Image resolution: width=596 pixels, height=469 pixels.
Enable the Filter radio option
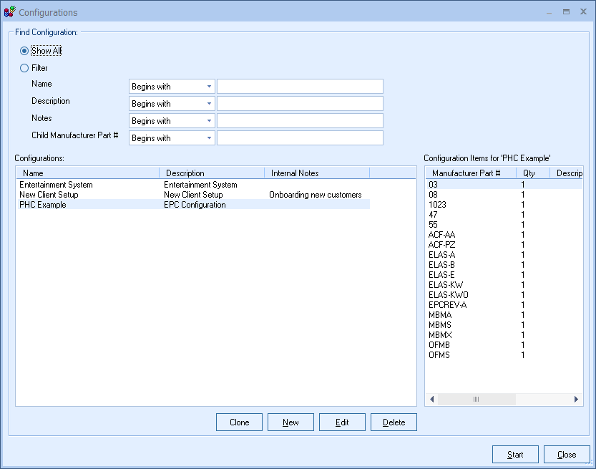[x=25, y=68]
